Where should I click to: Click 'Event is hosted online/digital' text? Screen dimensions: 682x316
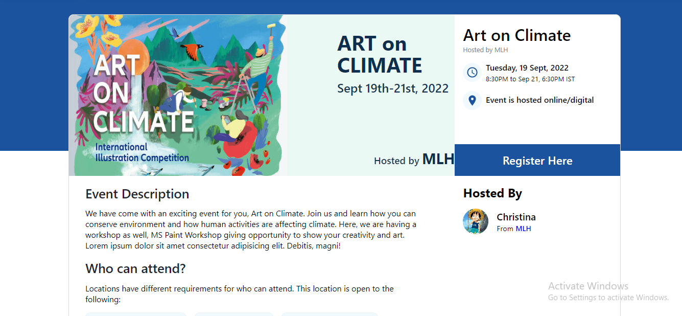[x=539, y=100]
